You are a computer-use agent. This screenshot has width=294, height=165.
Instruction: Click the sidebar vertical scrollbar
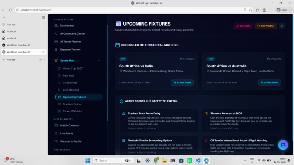tap(108, 73)
